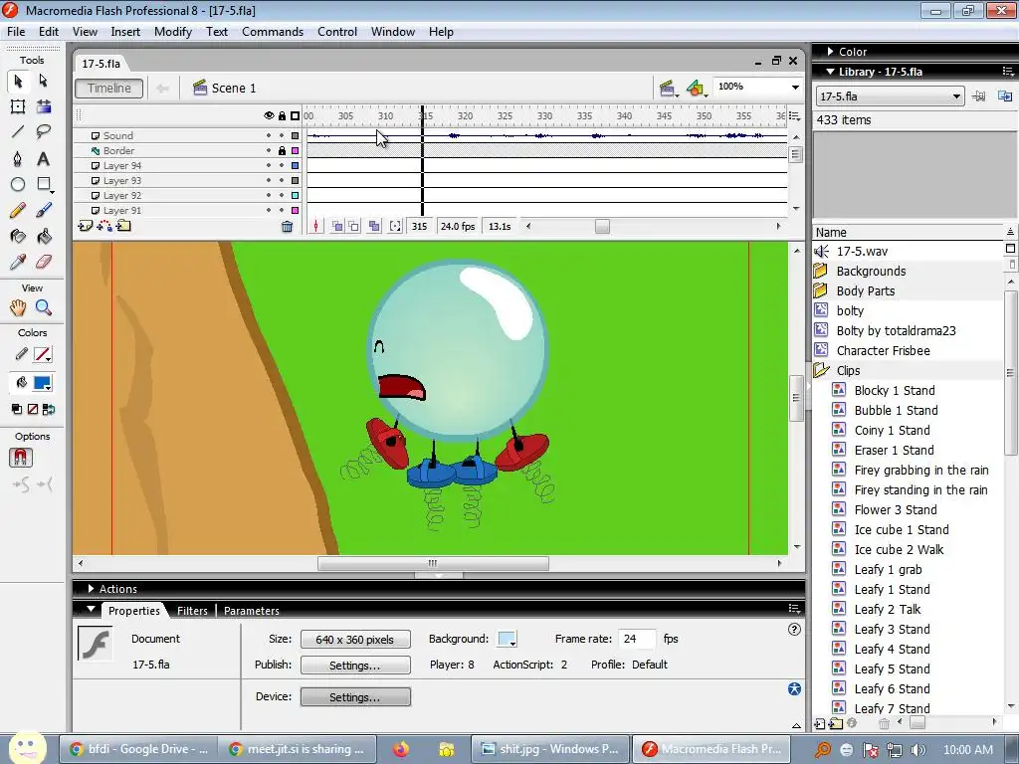Switch to the Filters tab
This screenshot has width=1019, height=764.
point(192,611)
